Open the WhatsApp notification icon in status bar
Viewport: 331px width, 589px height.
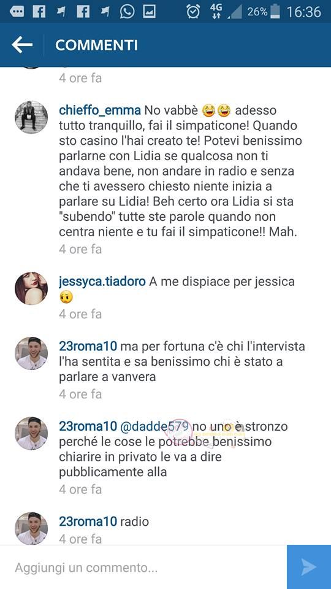click(x=127, y=12)
